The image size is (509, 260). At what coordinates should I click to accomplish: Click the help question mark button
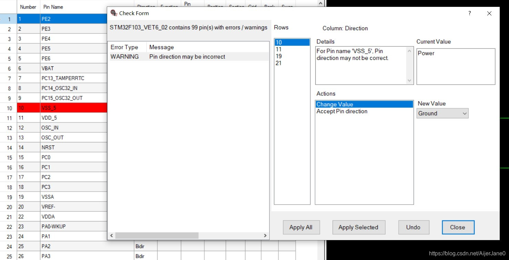click(x=469, y=13)
